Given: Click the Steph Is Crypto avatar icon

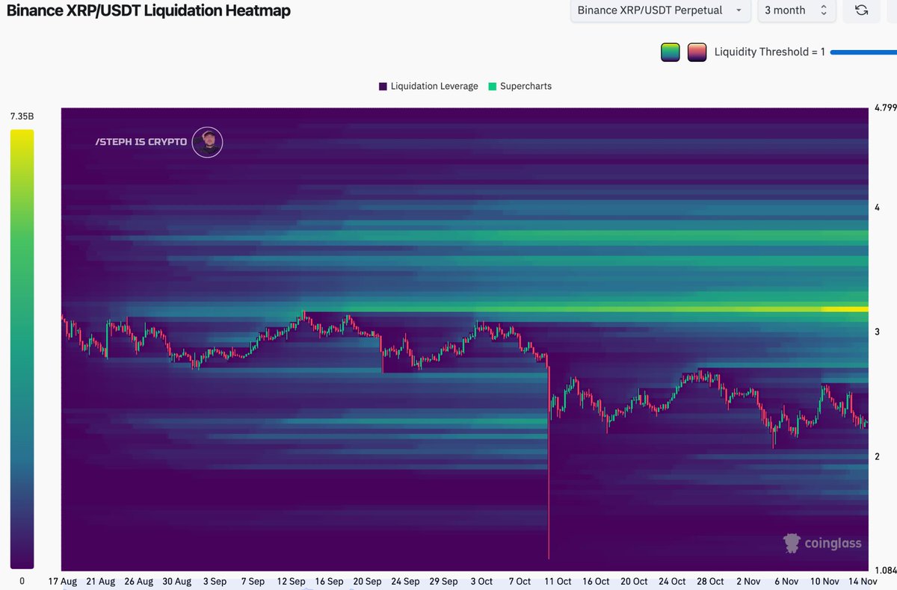Looking at the screenshot, I should click(x=207, y=142).
